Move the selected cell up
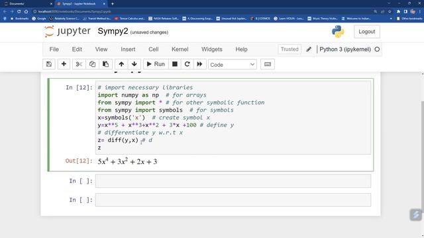Screen dimensions: 424x238 point(121,64)
